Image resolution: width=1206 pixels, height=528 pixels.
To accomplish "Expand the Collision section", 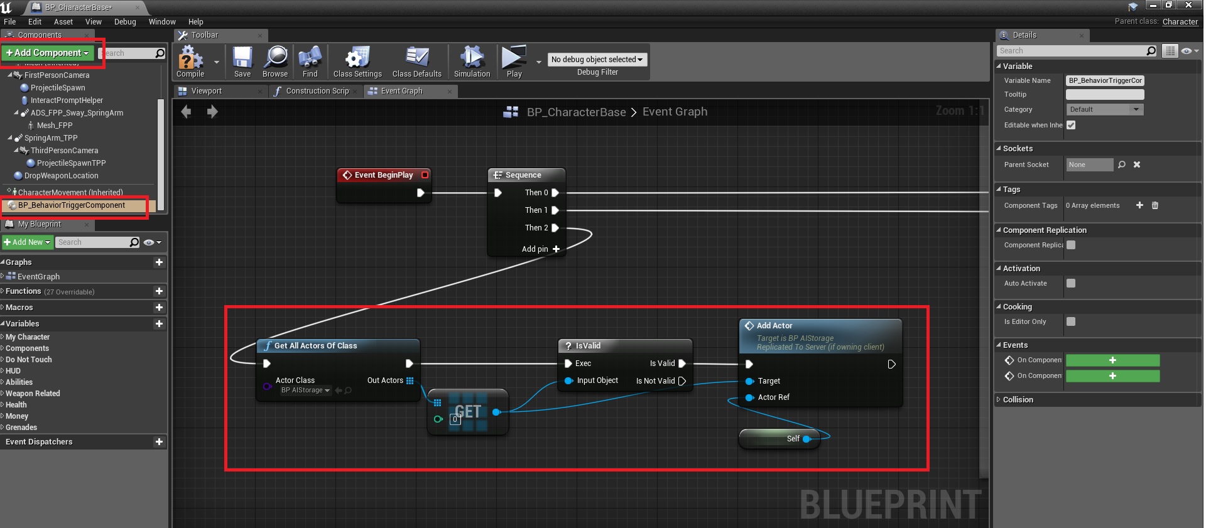I will (1018, 400).
